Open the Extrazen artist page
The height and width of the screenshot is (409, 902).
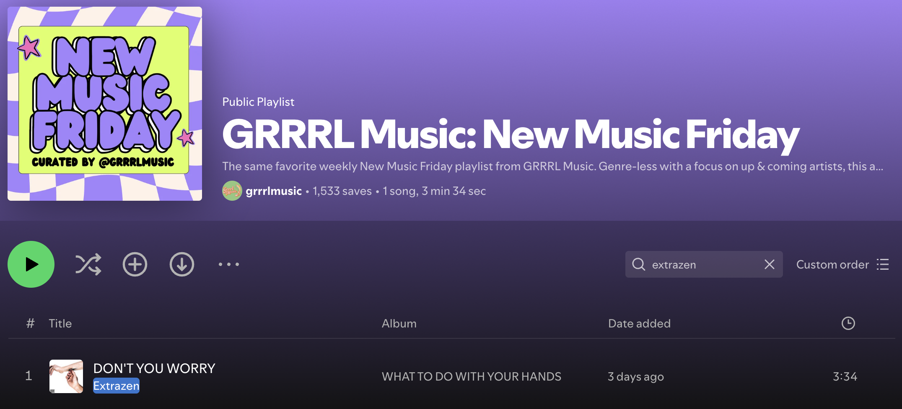(116, 386)
